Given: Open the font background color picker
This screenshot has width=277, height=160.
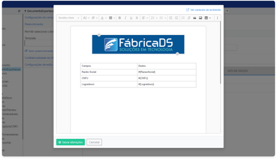Looking at the screenshot, I should (112, 18).
